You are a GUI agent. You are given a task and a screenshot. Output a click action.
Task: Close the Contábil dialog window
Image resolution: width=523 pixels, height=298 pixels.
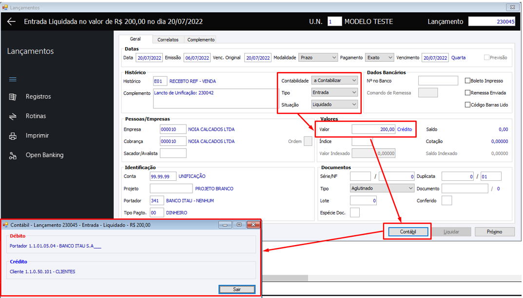[253, 225]
